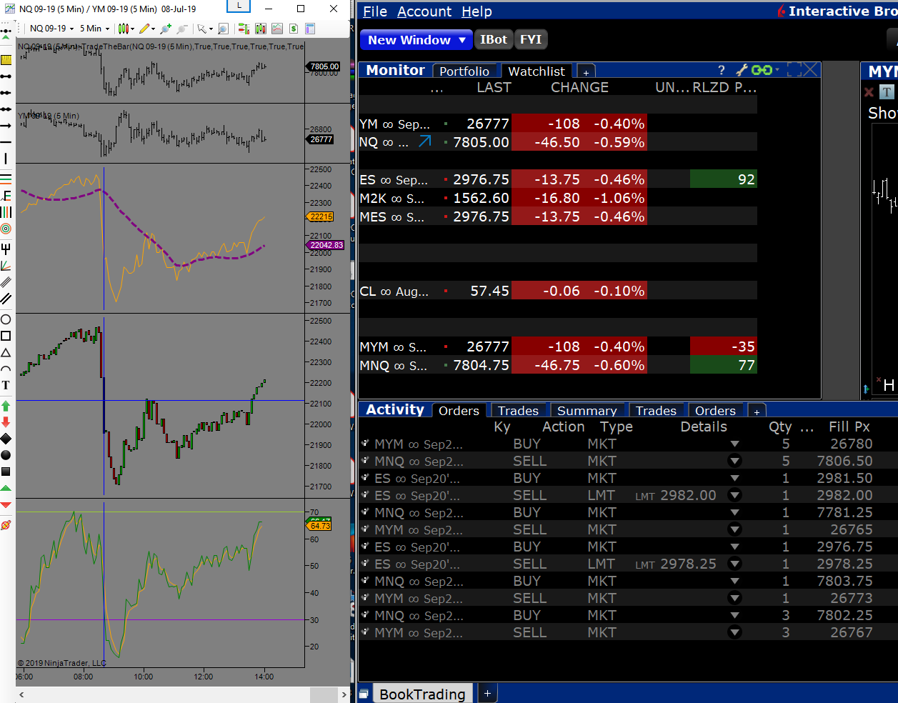Image resolution: width=898 pixels, height=703 pixels.
Task: Open the Monitor panel configure wrench
Action: [x=742, y=70]
